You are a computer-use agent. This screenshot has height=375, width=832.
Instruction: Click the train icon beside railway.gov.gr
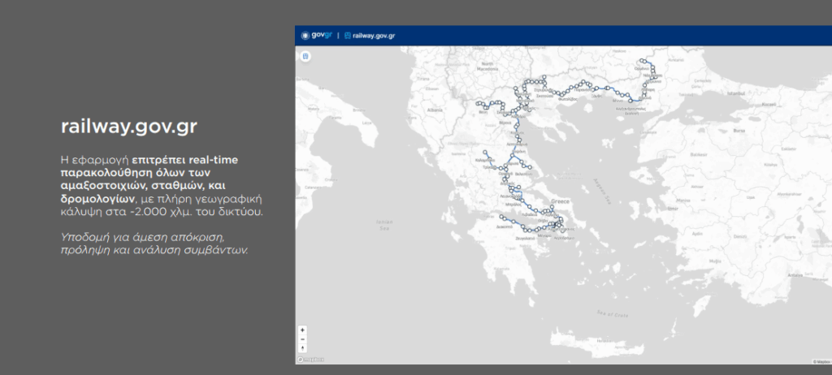(x=348, y=36)
